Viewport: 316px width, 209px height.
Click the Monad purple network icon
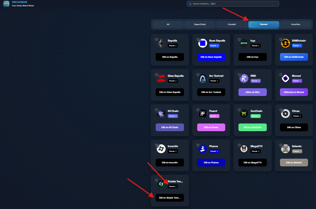tap(285, 78)
